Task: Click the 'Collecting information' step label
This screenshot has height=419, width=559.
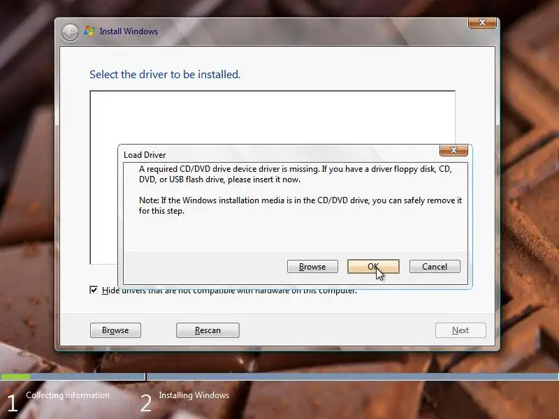Action: (68, 395)
